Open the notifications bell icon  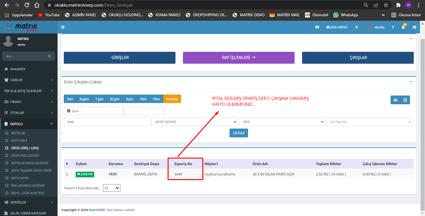pyautogui.click(x=403, y=27)
